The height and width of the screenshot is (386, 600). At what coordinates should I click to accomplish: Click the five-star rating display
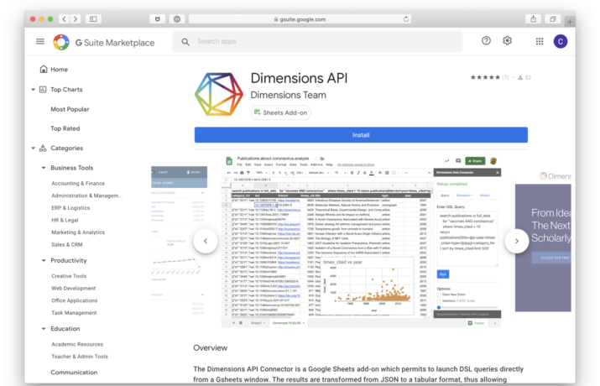[486, 77]
